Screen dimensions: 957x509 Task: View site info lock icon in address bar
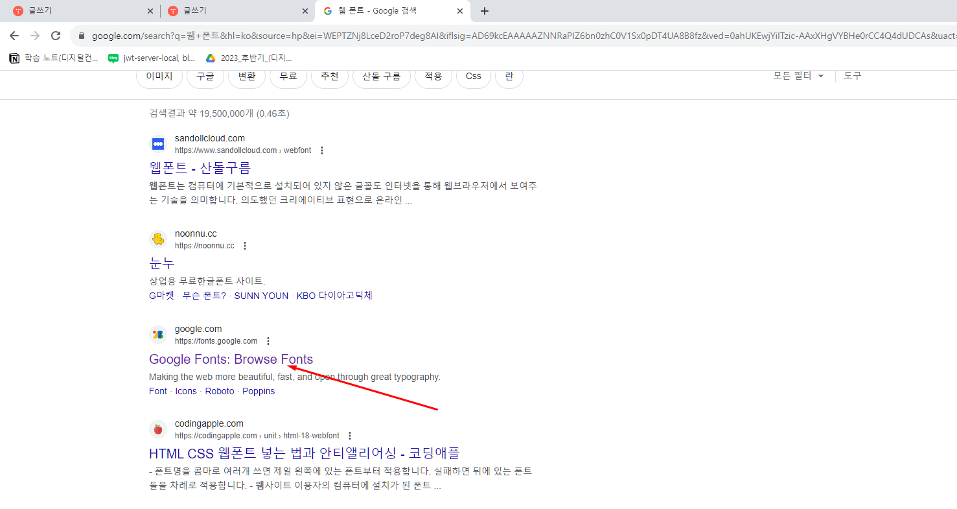click(x=82, y=36)
